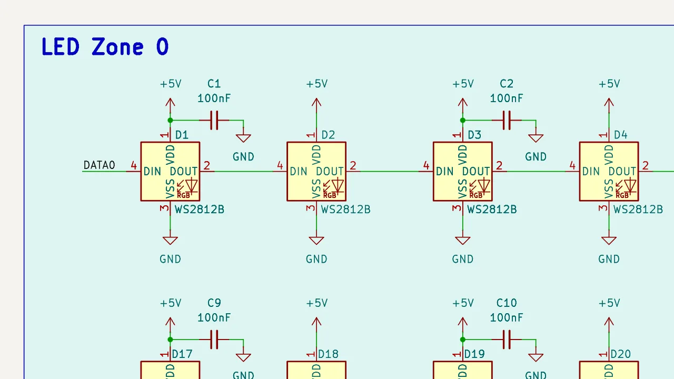Select the C1 capacitor symbol

coord(214,120)
